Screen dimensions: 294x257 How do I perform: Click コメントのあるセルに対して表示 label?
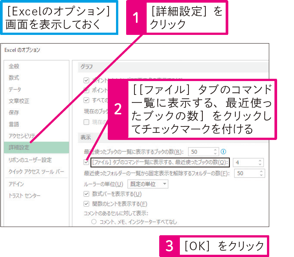(x=116, y=213)
